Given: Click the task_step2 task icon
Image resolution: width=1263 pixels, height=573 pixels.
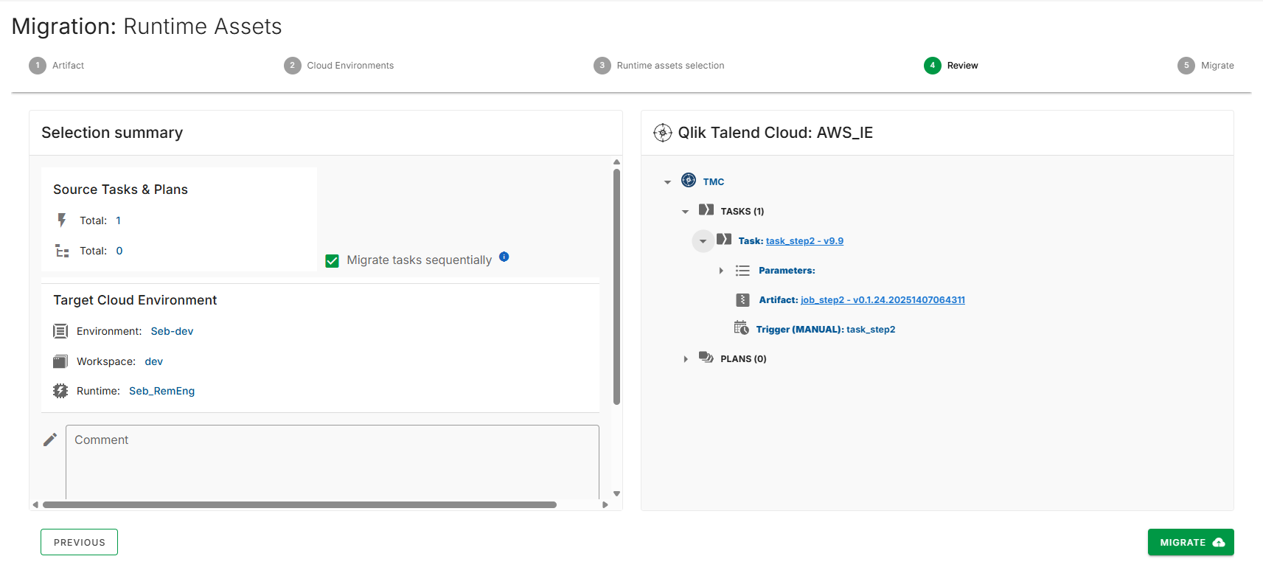Looking at the screenshot, I should pyautogui.click(x=724, y=240).
